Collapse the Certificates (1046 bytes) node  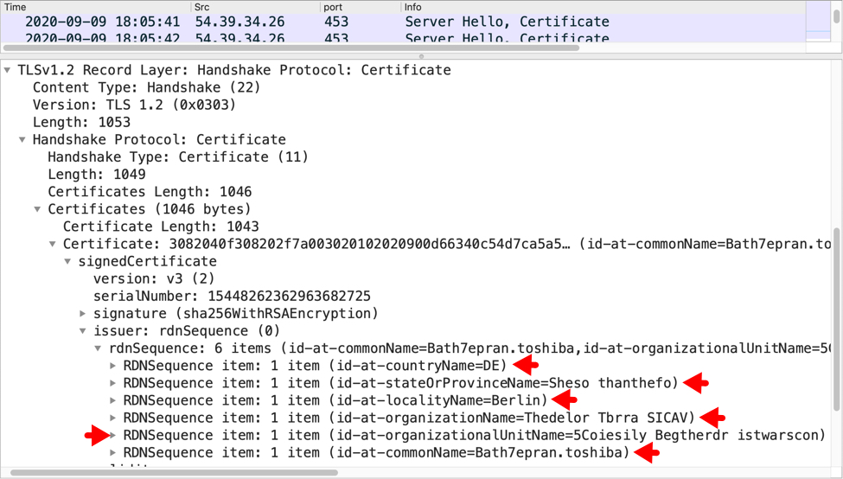click(38, 209)
